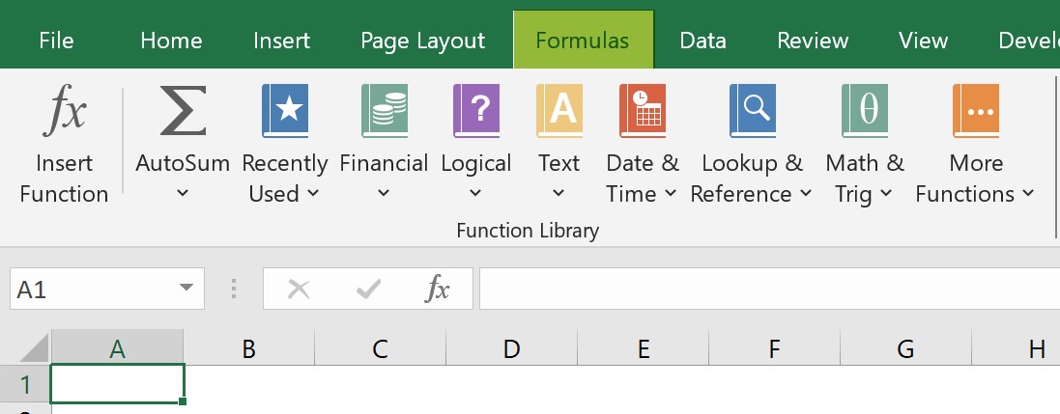Open Date & Time calendar book icon
This screenshot has height=414, width=1060.
tap(643, 111)
